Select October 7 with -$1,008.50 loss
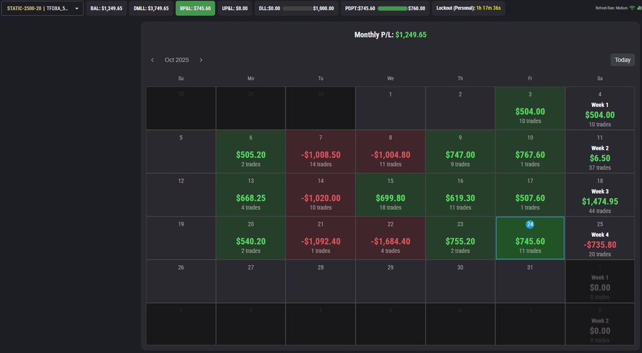Viewport: 642px width, 353px height. (x=320, y=151)
